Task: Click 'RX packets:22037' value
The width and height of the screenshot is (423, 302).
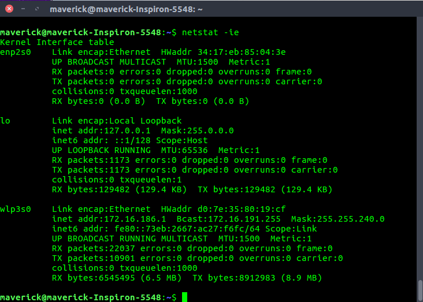Action: coord(94,248)
